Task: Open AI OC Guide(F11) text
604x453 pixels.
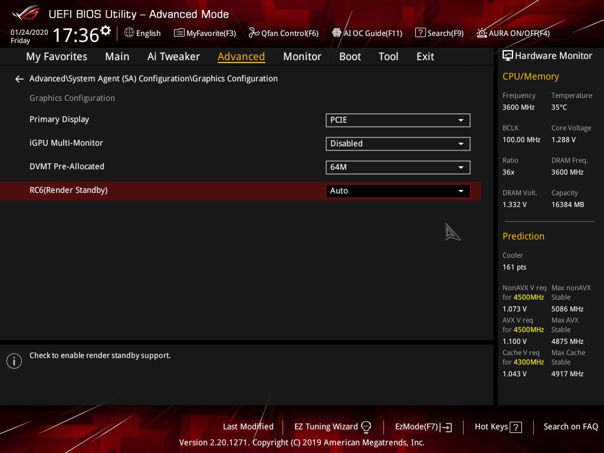Action: 373,33
